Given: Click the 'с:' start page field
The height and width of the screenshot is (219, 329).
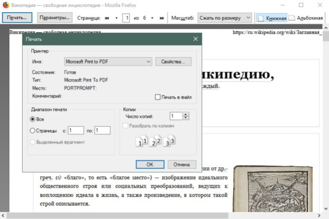Looking at the screenshot, I should point(76,130).
